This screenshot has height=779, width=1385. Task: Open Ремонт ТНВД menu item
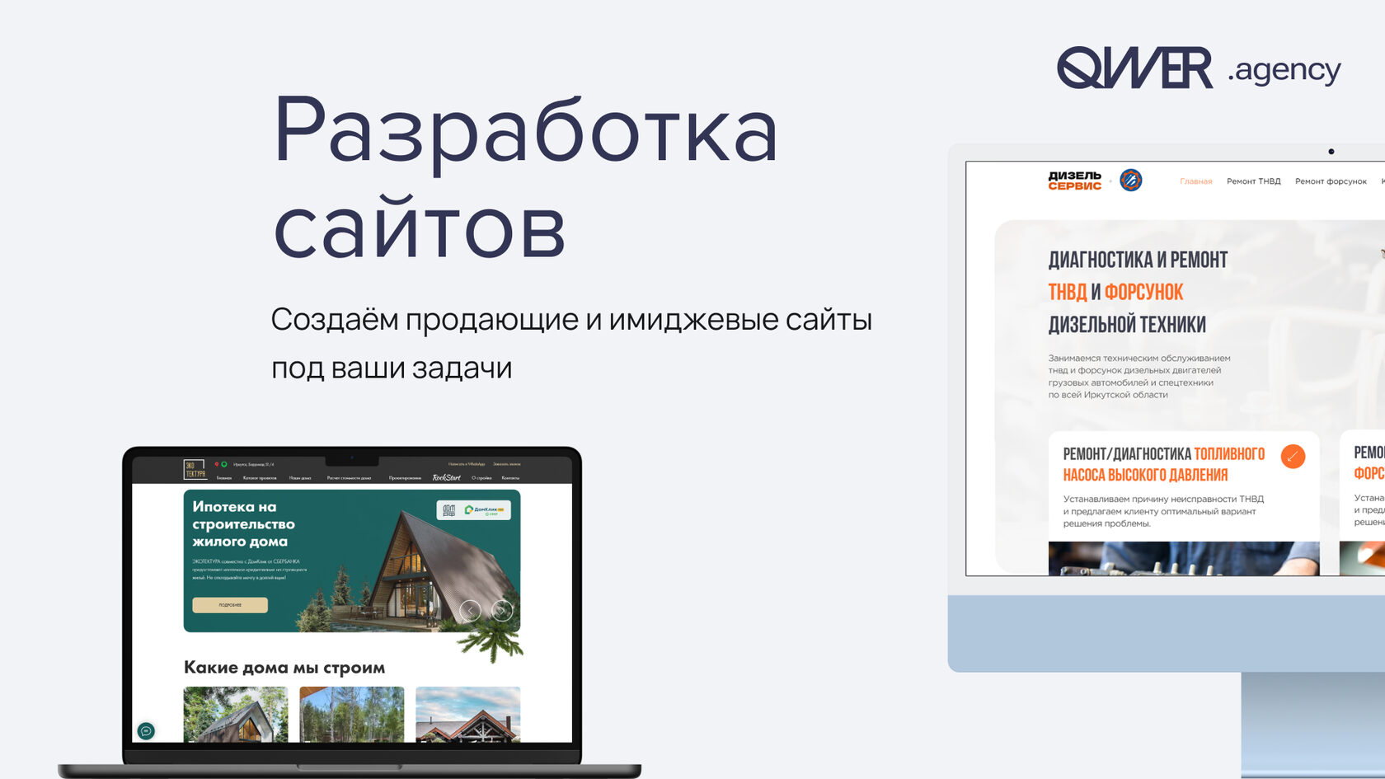[1253, 181]
